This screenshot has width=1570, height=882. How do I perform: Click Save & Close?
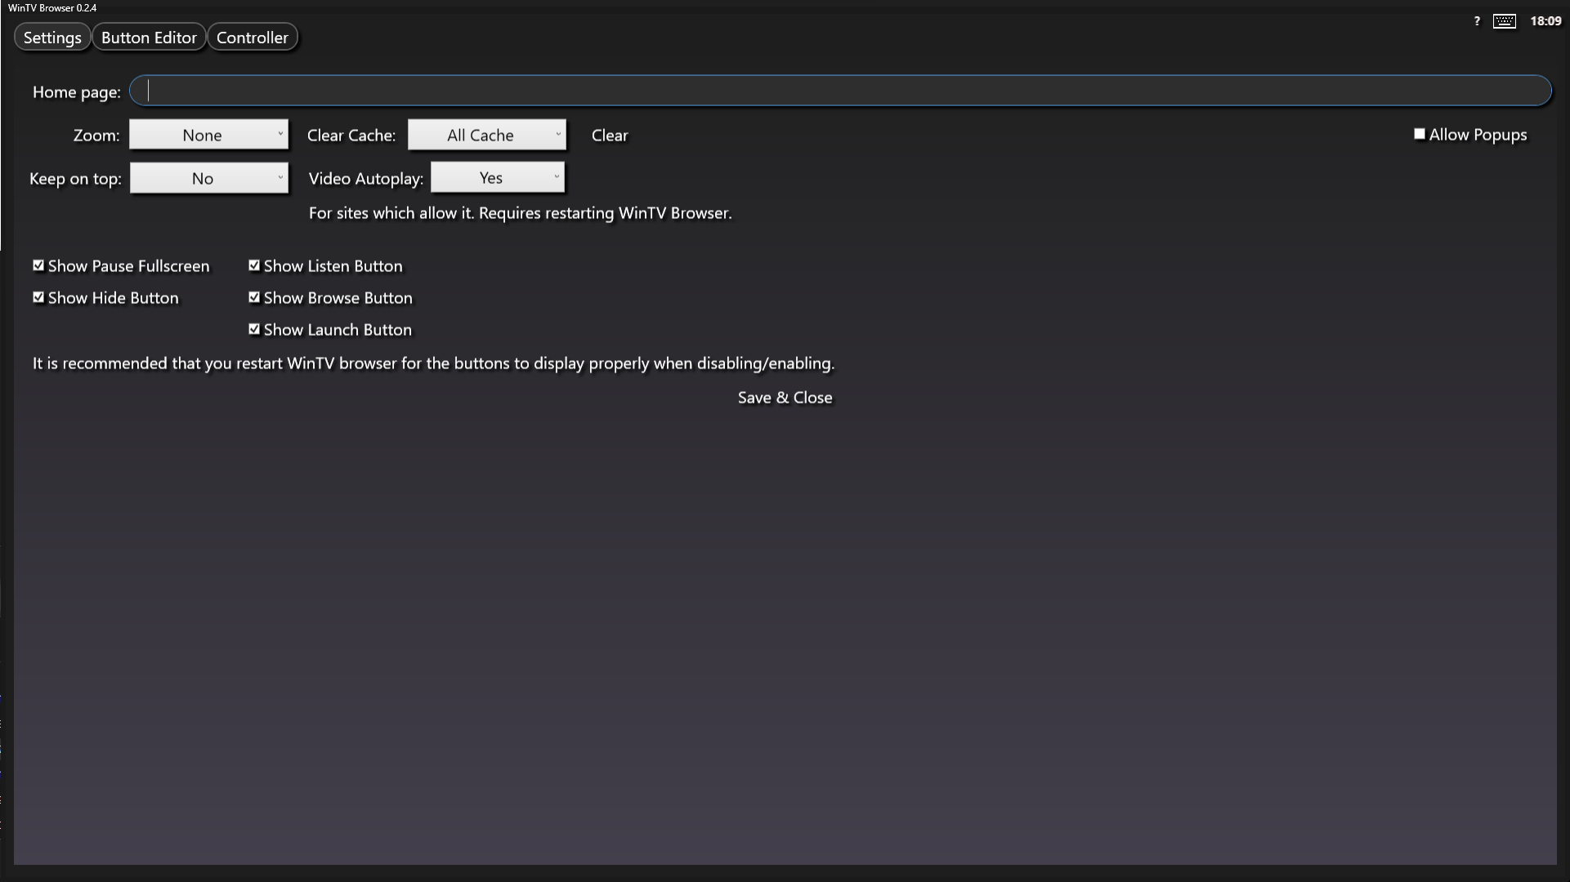(785, 398)
